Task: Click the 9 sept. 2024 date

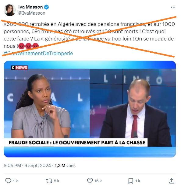Action: (38, 166)
